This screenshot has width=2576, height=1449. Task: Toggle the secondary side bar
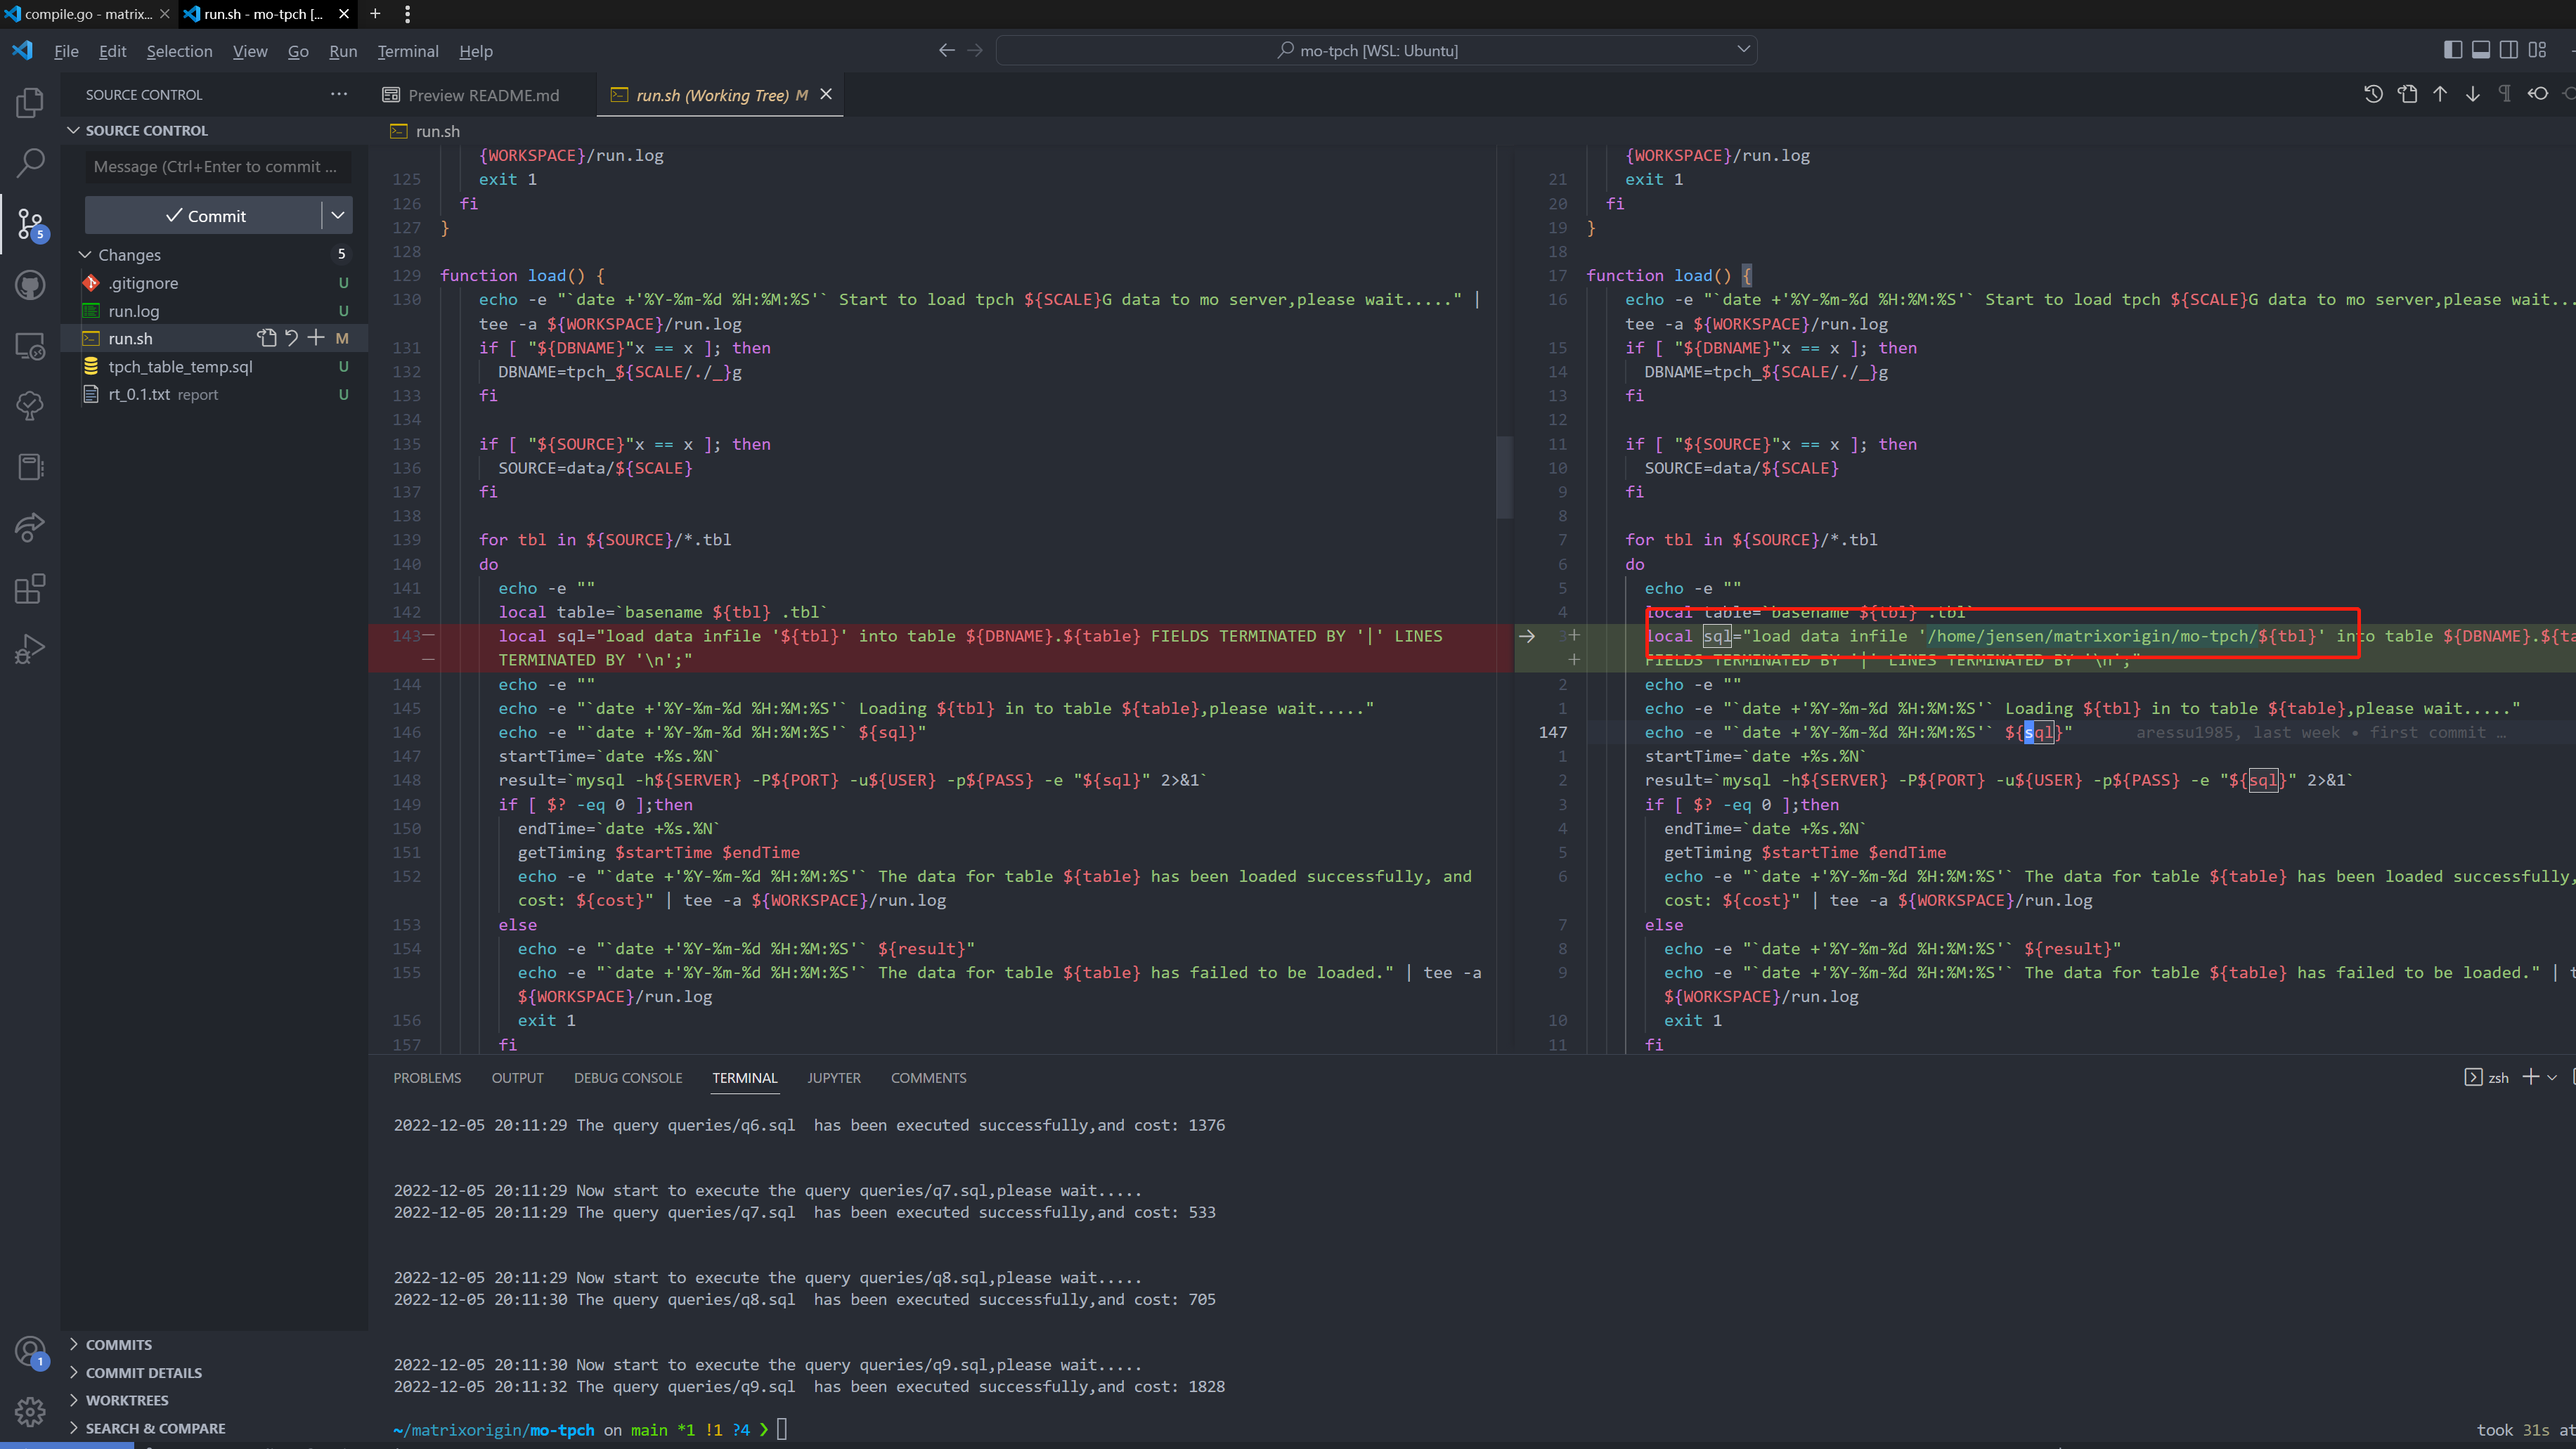[2510, 49]
